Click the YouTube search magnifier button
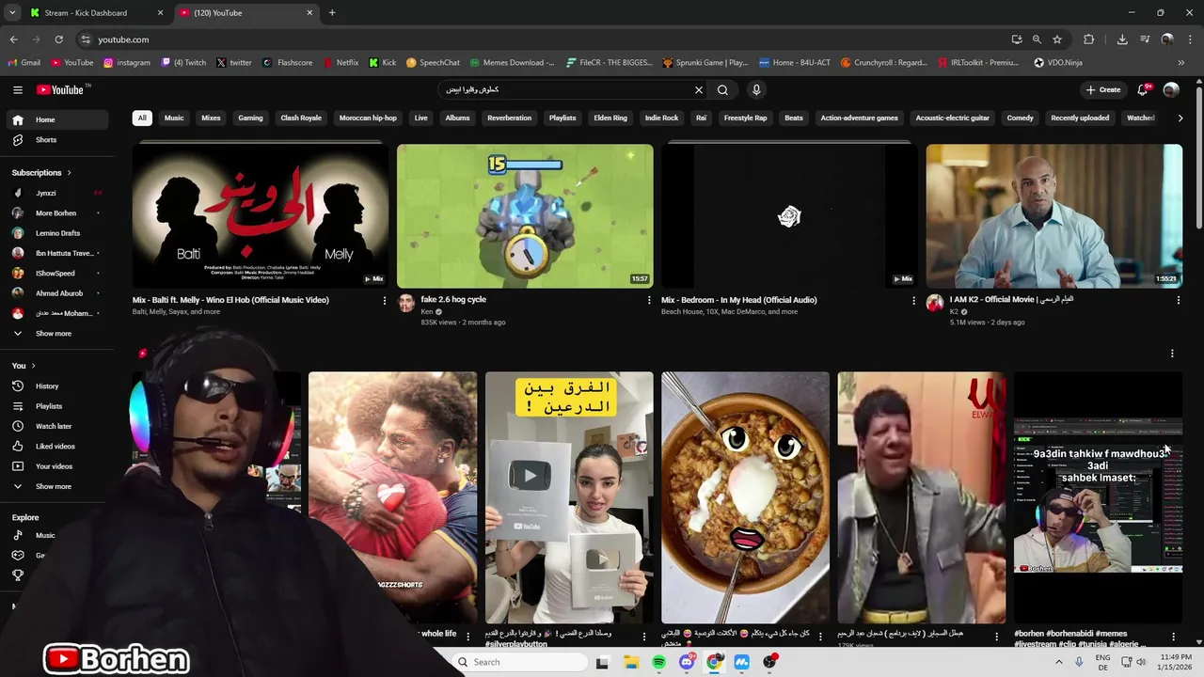The width and height of the screenshot is (1204, 677). 722,90
